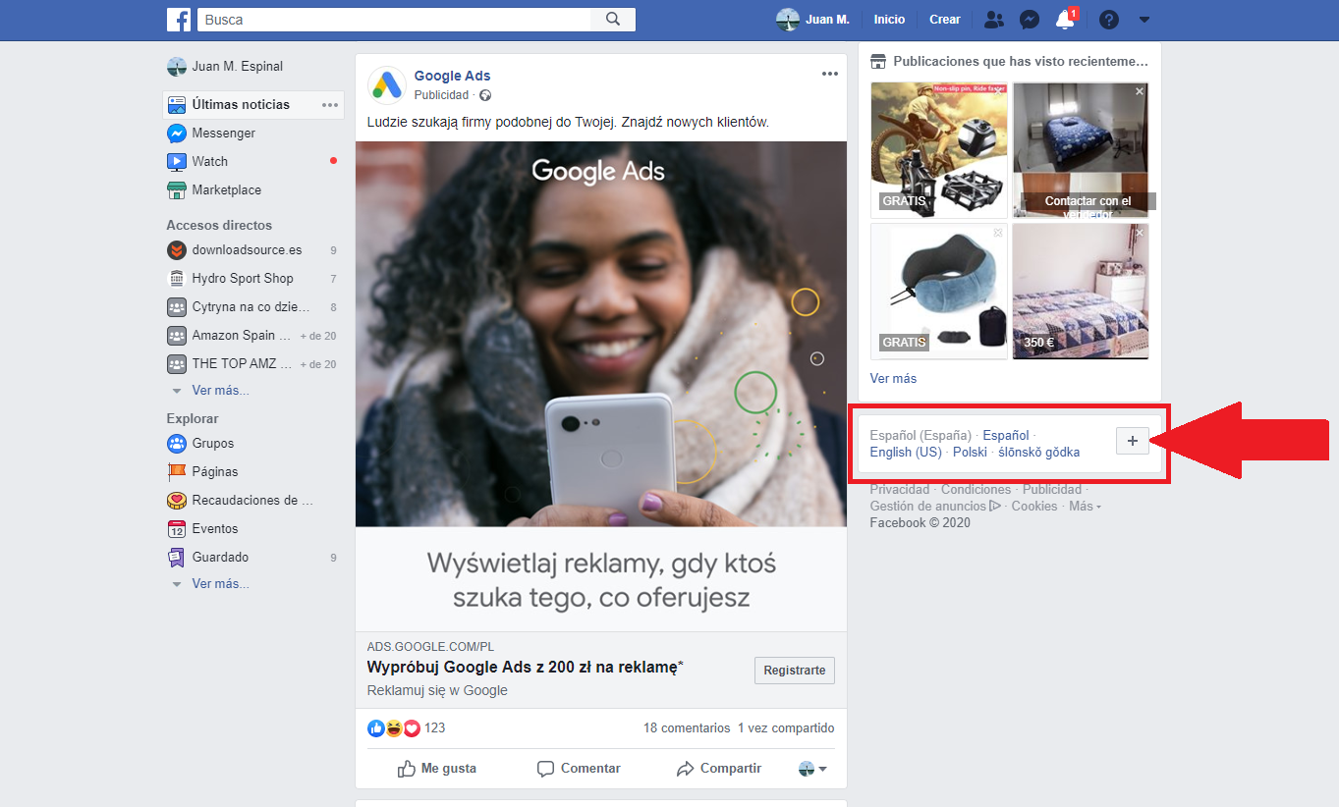This screenshot has width=1339, height=807.
Task: Click Ver más under recent publications
Action: [x=893, y=379]
